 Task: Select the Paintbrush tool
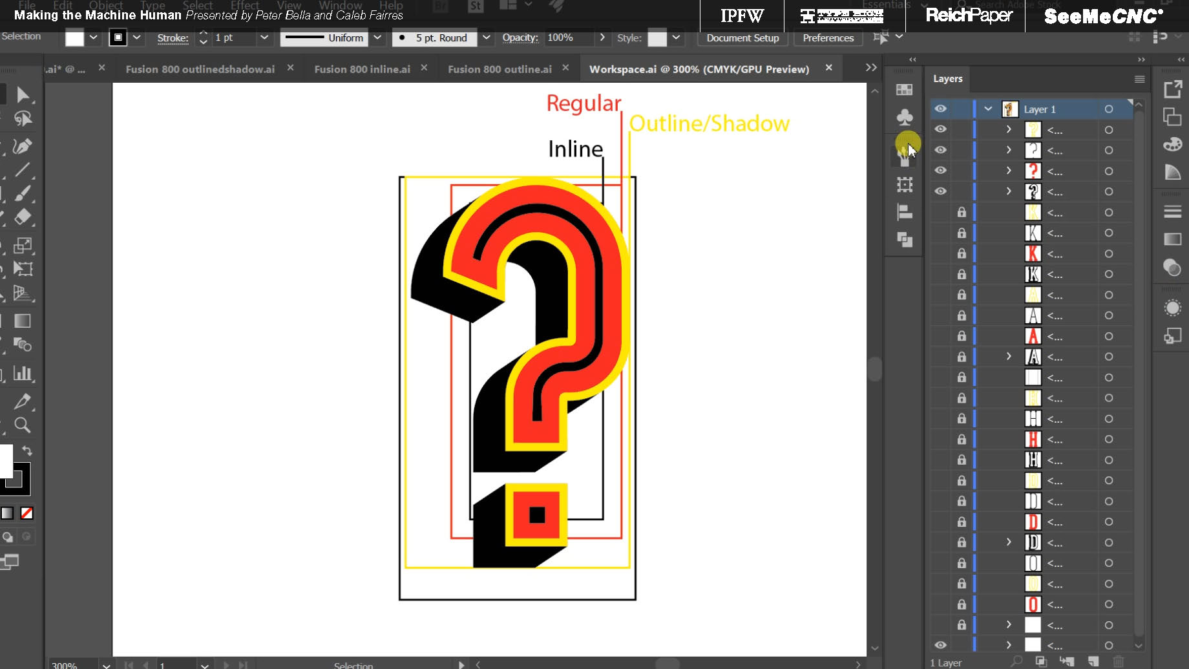coord(23,193)
